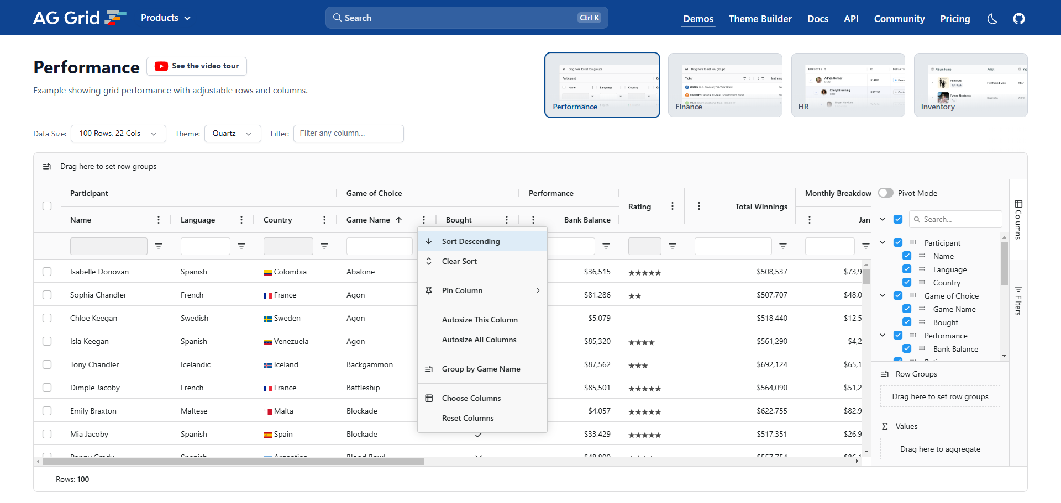Select Choose Columns in the menu
Screen dimensions: 1061x503
click(482, 398)
